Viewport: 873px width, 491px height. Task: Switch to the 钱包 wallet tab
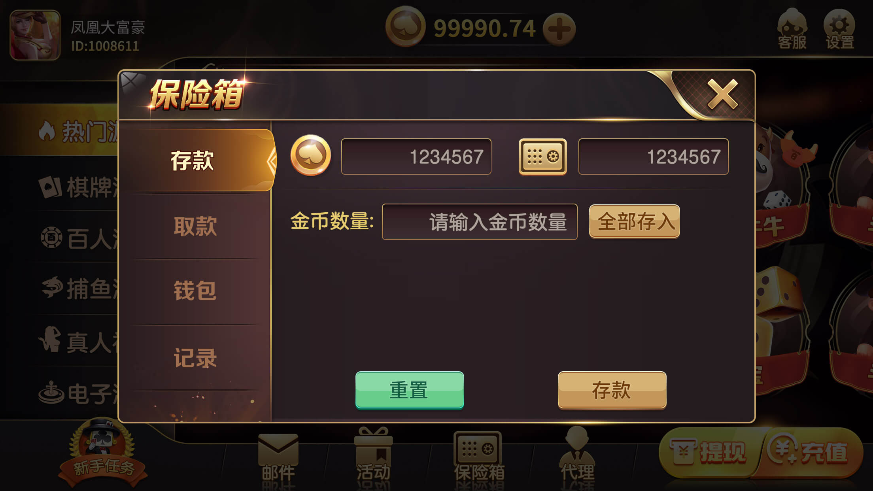click(195, 291)
